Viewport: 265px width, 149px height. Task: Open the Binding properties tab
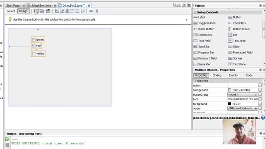217,75
